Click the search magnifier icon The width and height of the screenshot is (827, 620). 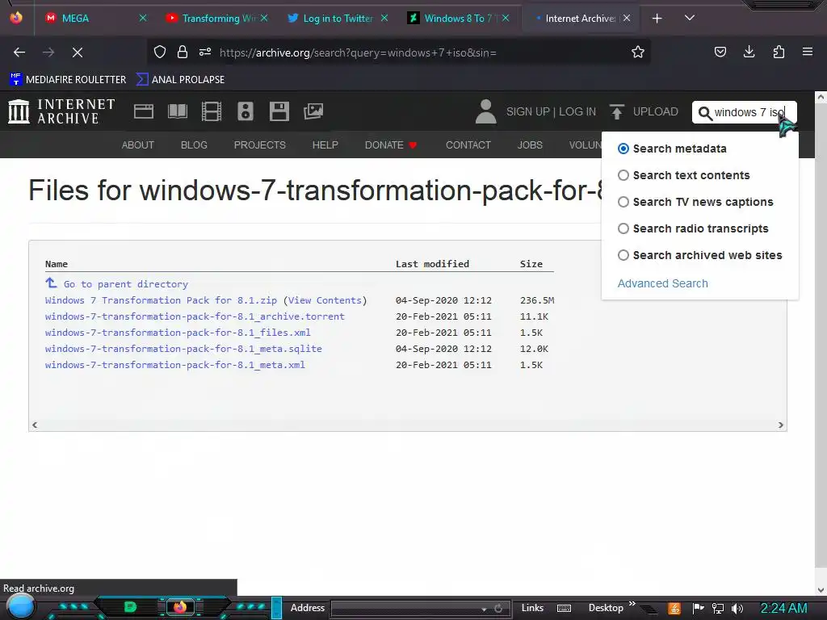click(x=704, y=113)
